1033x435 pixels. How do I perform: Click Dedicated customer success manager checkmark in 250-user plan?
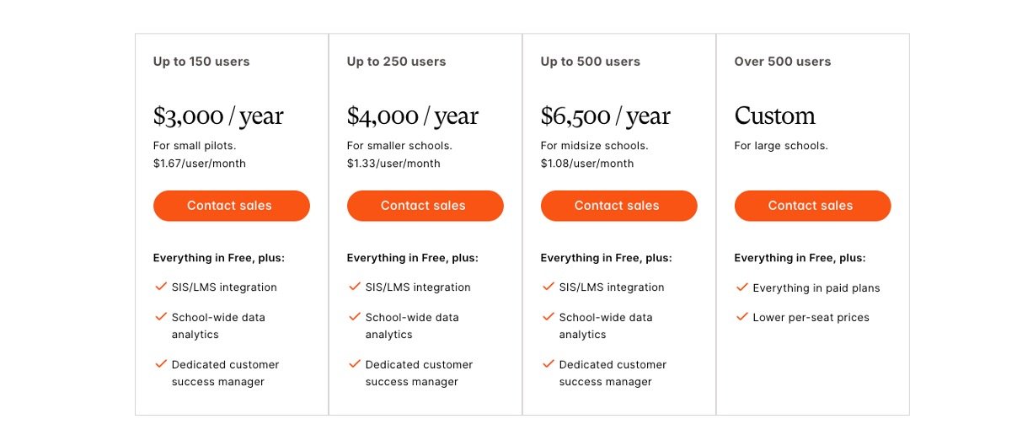pos(355,364)
